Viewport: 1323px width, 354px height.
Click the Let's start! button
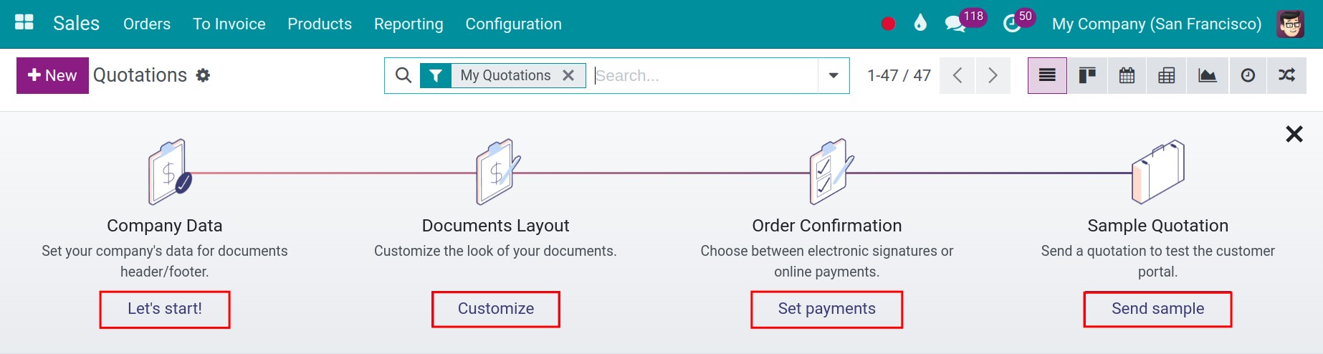(x=165, y=309)
